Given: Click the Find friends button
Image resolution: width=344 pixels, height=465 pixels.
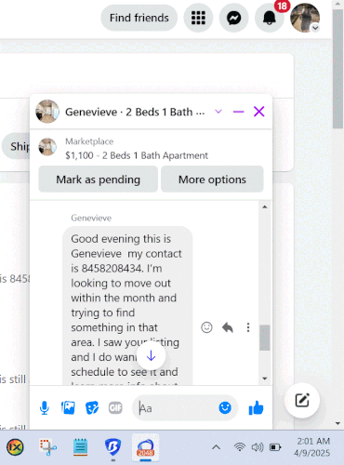Looking at the screenshot, I should [139, 18].
